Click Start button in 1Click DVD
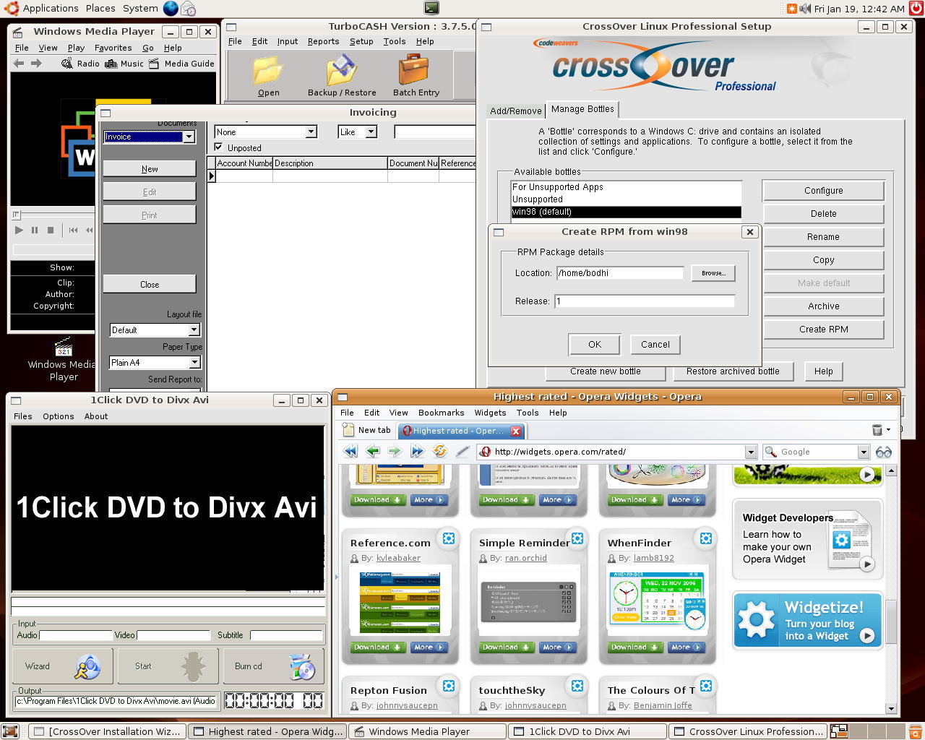 coord(168,666)
